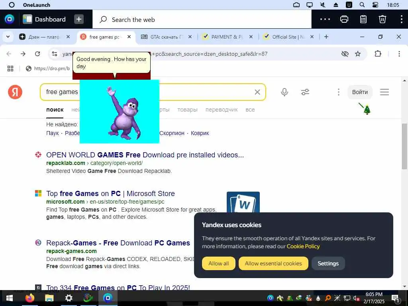Open OPEN WORLD GAMES Free Download result
The image size is (408, 306).
point(145,155)
